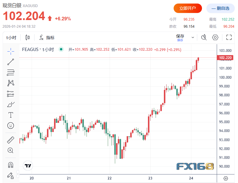Click the zoom in magnifier tool
238x183 pixels.
click(x=11, y=150)
